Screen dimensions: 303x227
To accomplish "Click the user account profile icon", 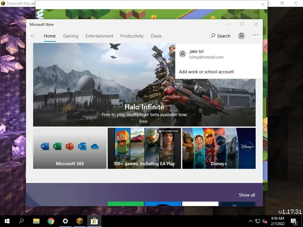I will [x=241, y=36].
